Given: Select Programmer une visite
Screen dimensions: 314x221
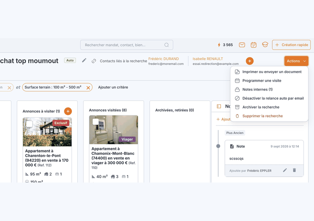Looking at the screenshot, I should (269, 80).
